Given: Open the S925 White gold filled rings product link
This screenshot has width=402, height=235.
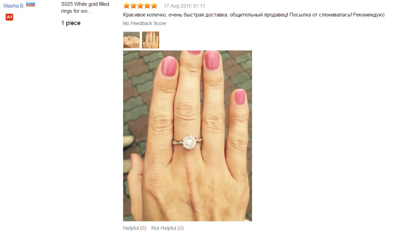Looking at the screenshot, I should pos(85,8).
